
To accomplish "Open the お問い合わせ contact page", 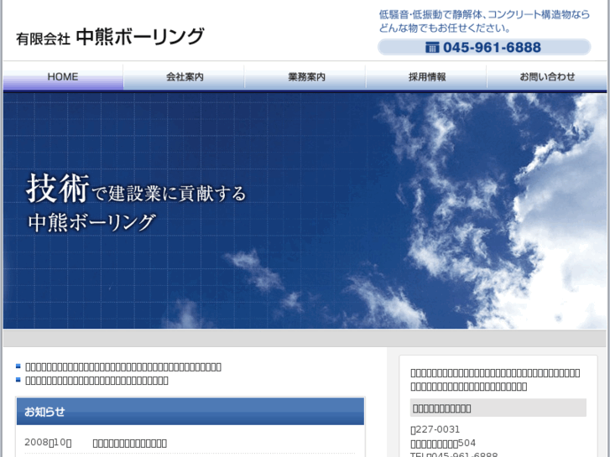I will [x=546, y=77].
